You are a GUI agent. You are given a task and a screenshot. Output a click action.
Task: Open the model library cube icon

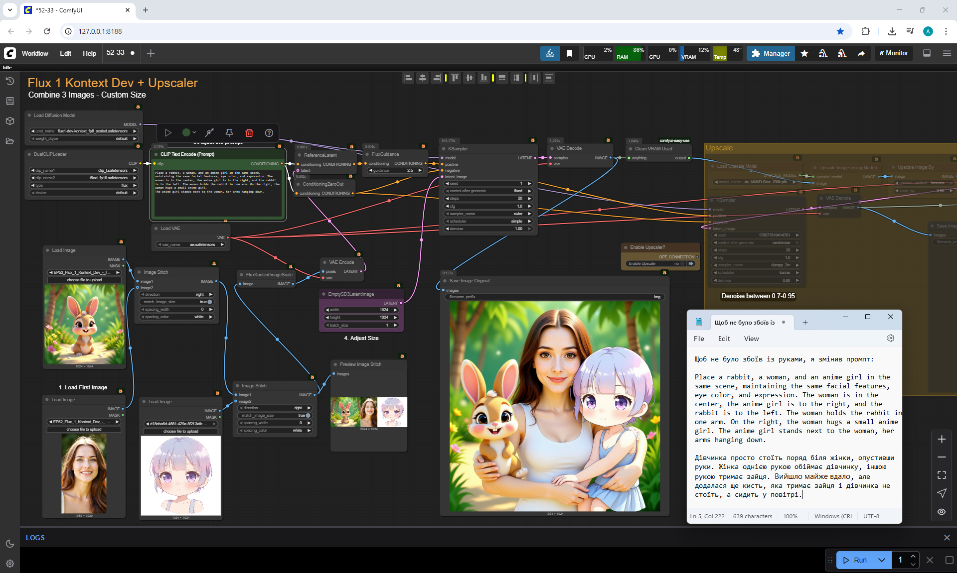(9, 121)
